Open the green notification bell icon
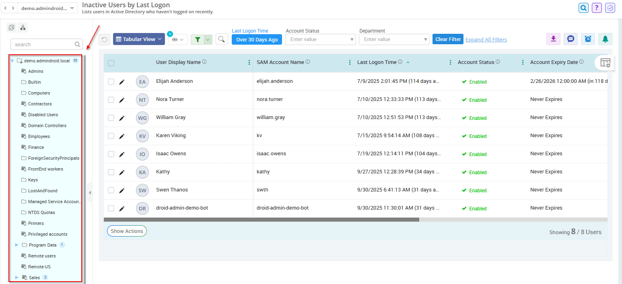Viewport: 622px width, 284px height. (605, 39)
